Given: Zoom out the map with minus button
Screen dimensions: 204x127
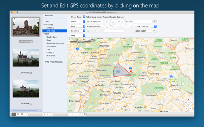Looking at the screenshot, I should [x=186, y=108].
